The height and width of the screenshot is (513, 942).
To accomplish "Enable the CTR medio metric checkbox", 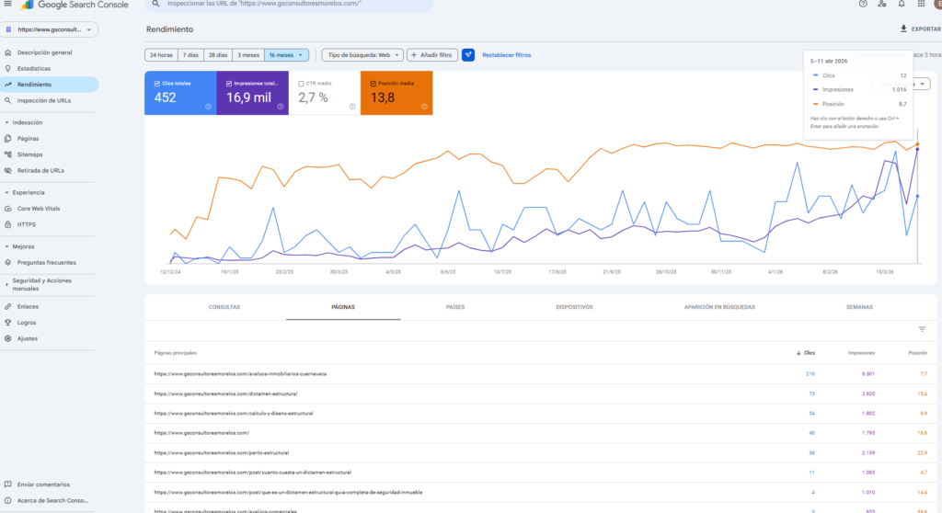I will 302,84.
